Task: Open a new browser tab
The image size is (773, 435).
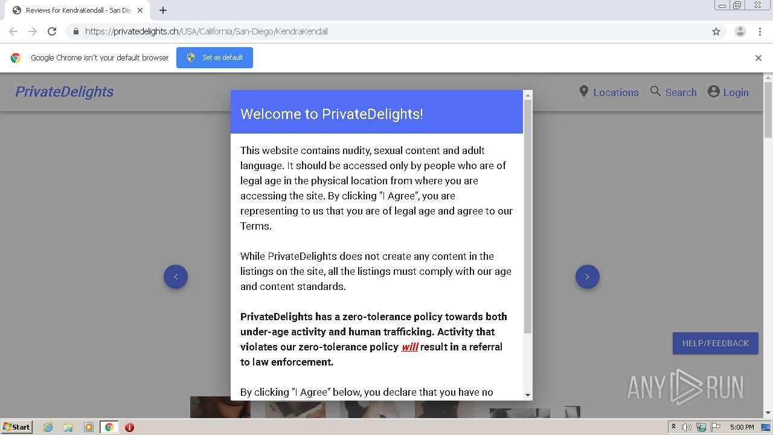Action: point(163,10)
